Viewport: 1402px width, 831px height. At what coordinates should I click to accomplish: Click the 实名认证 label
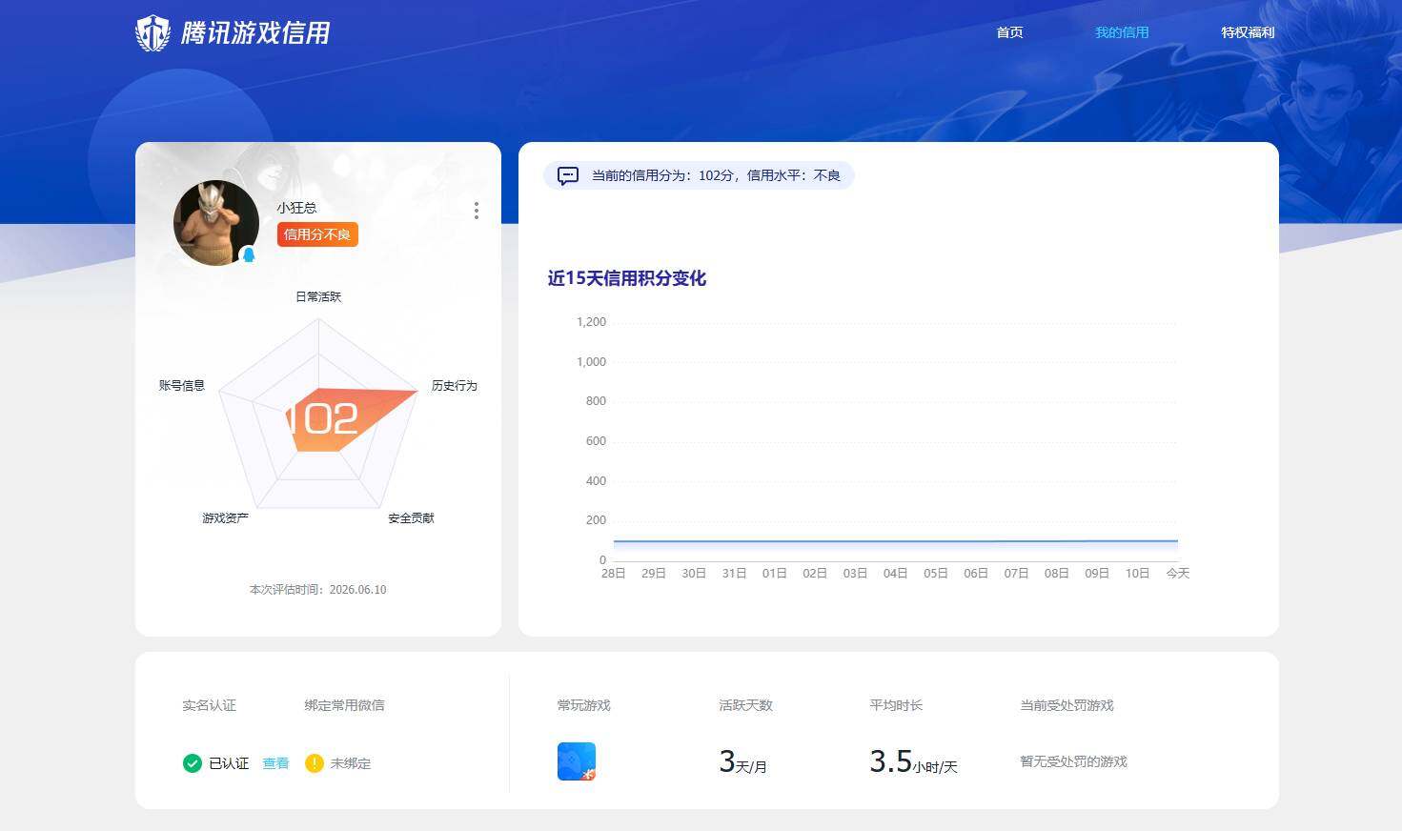point(209,705)
